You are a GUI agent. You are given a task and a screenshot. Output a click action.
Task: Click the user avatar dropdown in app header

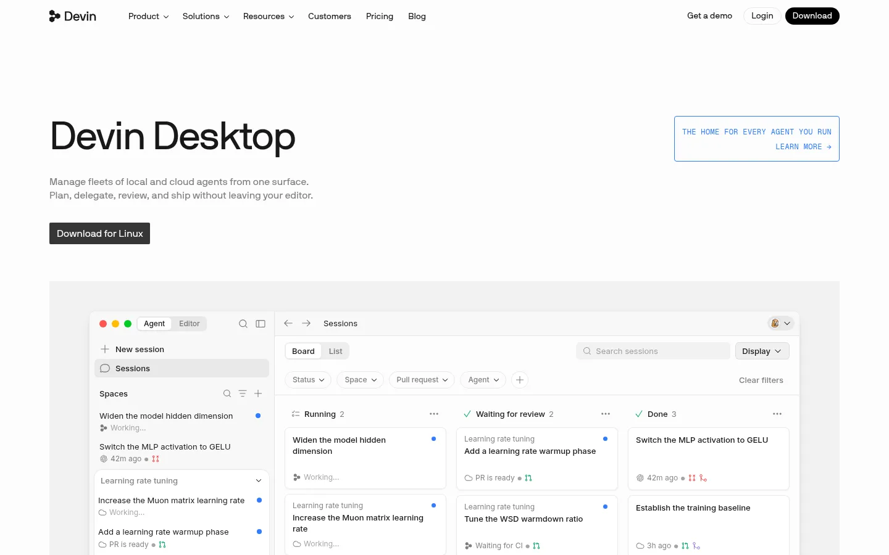tap(780, 323)
